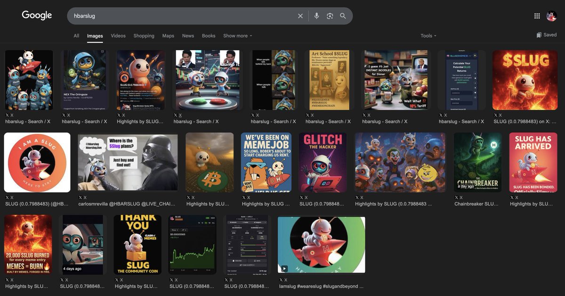Screen dimensions: 565x296
Task: Open the rocket slug video thumbnail
Action: [322, 245]
